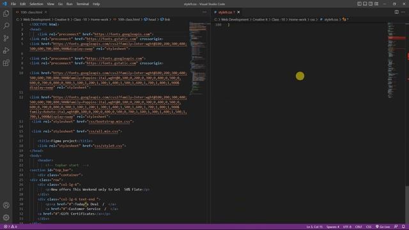Click CSS language mode selector
Image resolution: width=409 pixels, height=230 pixels.
tap(369, 227)
